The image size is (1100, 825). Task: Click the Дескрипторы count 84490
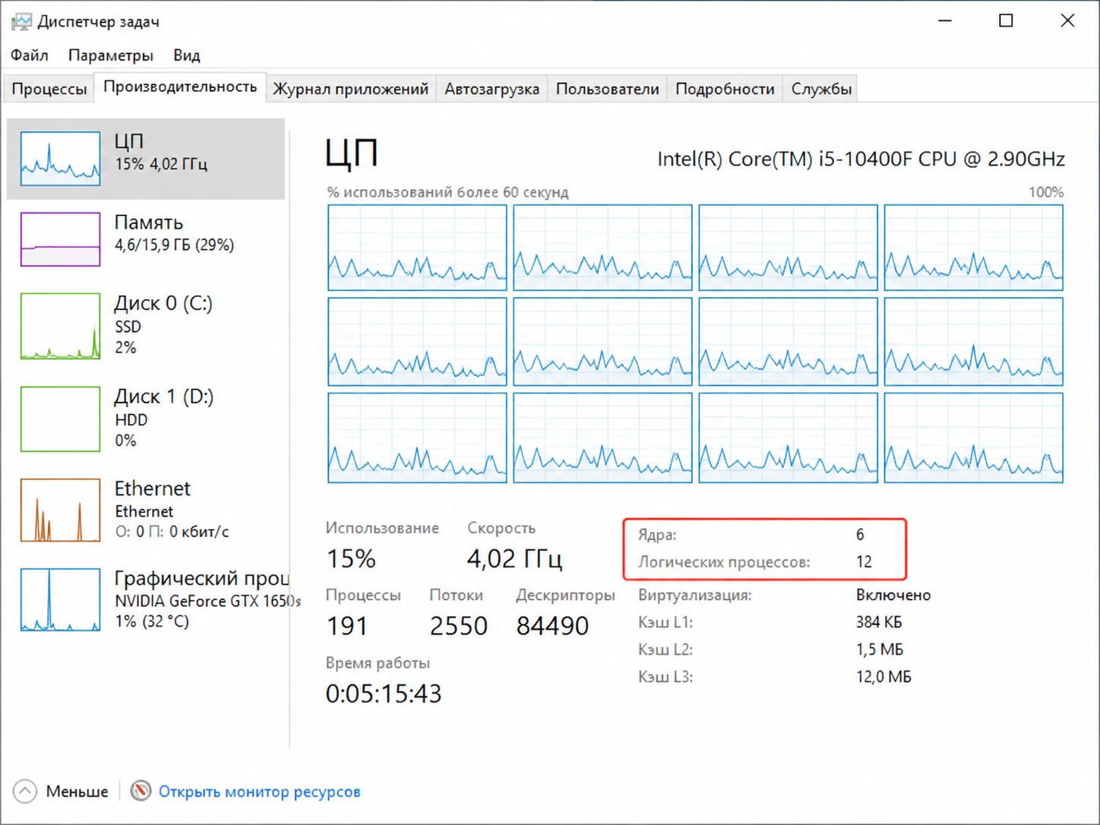[552, 626]
